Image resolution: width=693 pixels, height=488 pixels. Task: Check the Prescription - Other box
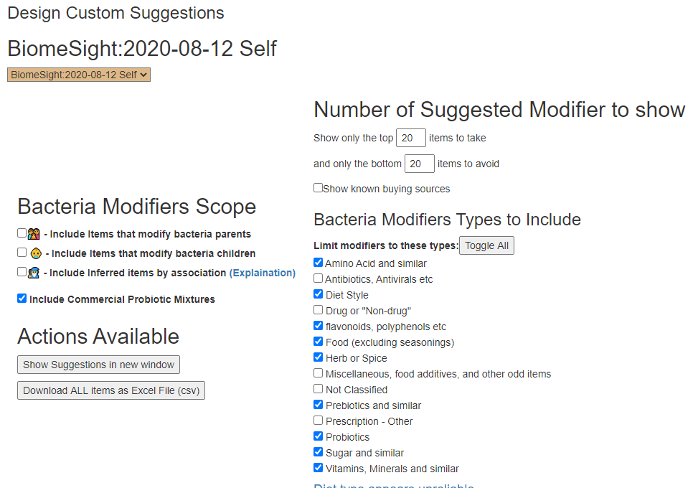coord(319,421)
